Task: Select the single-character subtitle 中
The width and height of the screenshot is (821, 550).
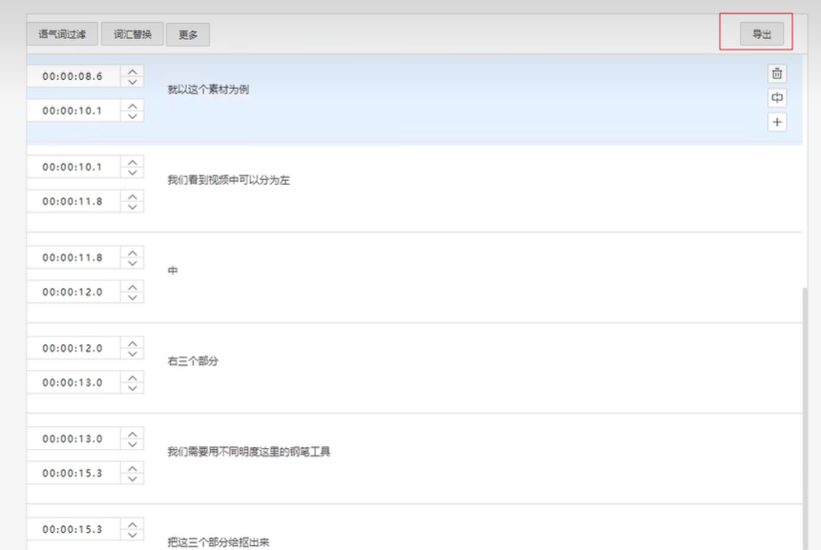Action: pyautogui.click(x=173, y=271)
